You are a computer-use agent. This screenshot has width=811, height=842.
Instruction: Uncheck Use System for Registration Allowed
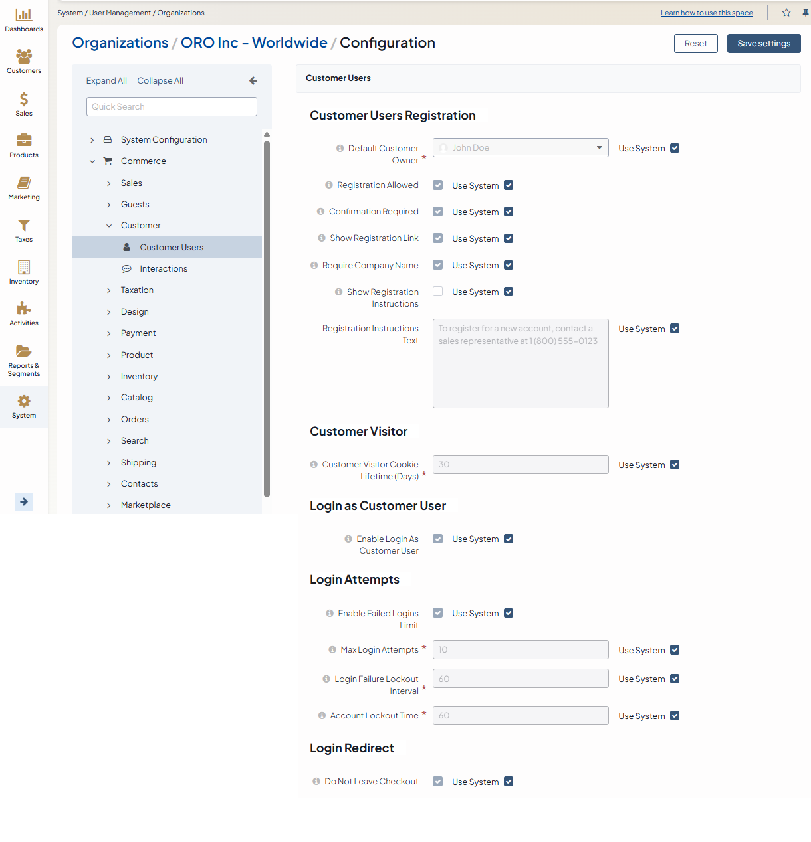click(x=509, y=185)
